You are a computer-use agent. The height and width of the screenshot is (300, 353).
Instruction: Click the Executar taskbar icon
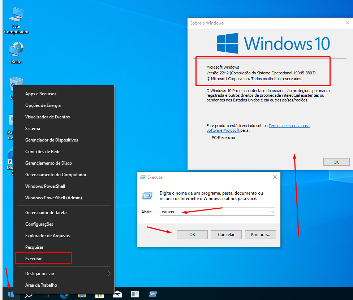[152, 294]
